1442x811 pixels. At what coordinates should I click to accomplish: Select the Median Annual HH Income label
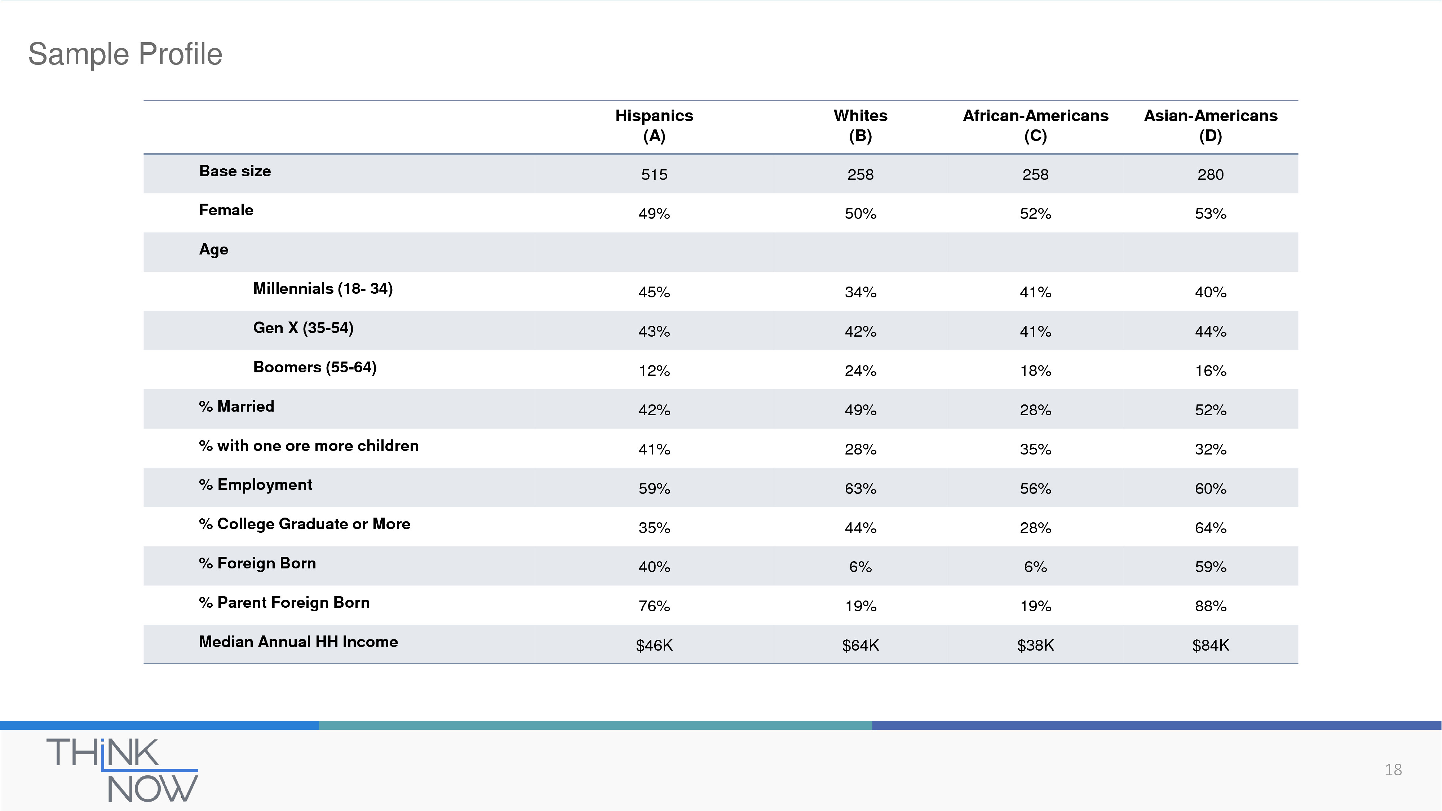coord(298,642)
